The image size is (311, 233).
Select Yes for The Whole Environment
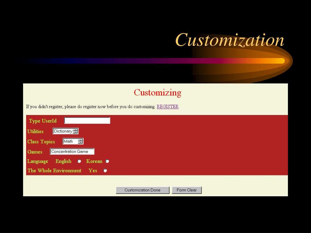[x=105, y=171]
